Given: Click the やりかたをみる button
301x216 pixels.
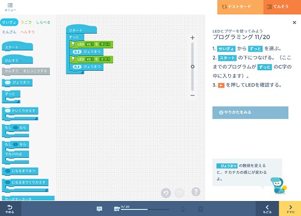Looking at the screenshot, I should (x=250, y=112).
